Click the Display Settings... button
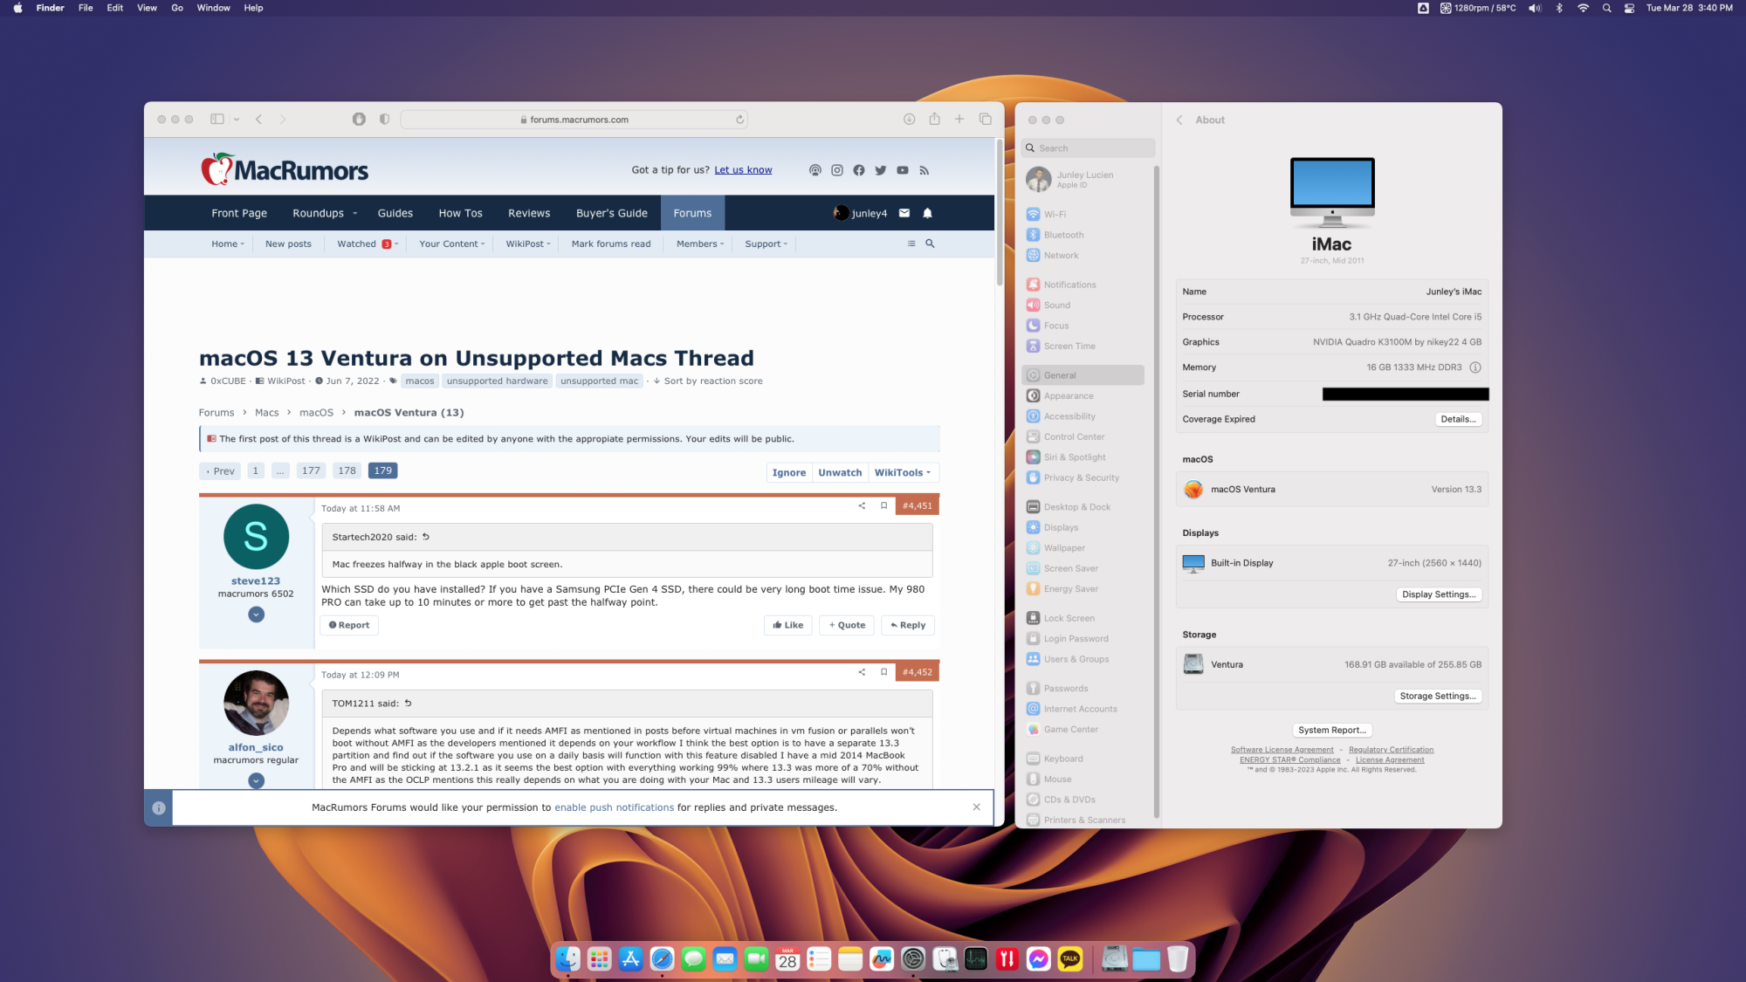This screenshot has height=982, width=1746. pos(1439,594)
